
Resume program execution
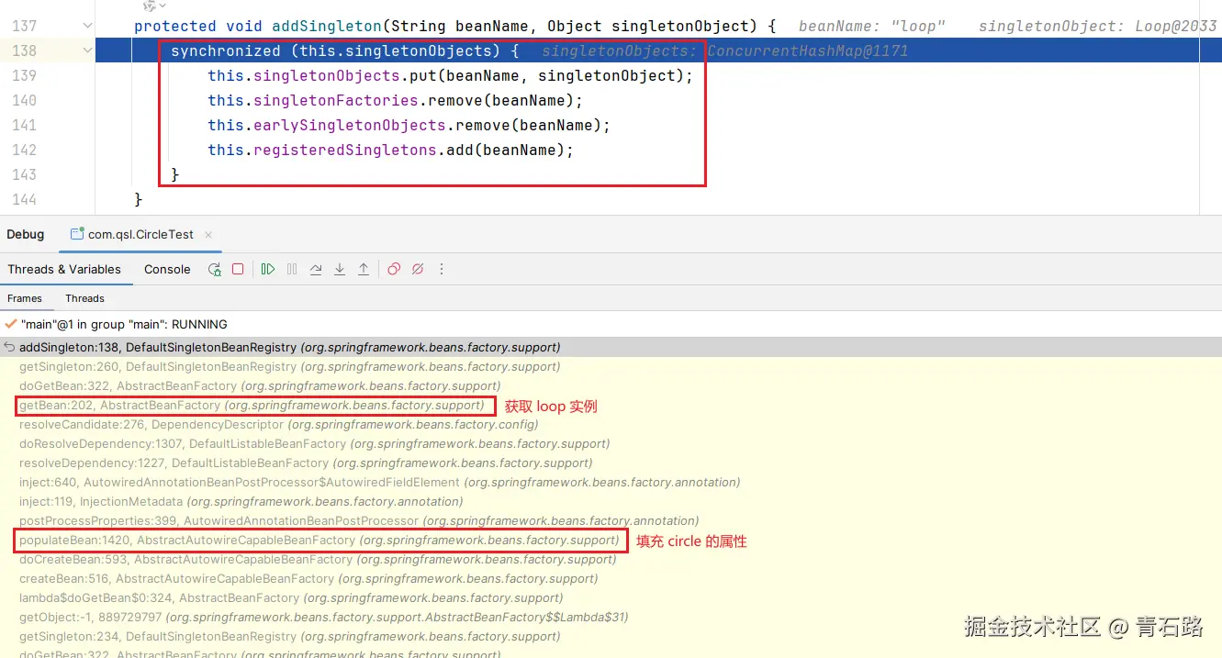point(268,269)
